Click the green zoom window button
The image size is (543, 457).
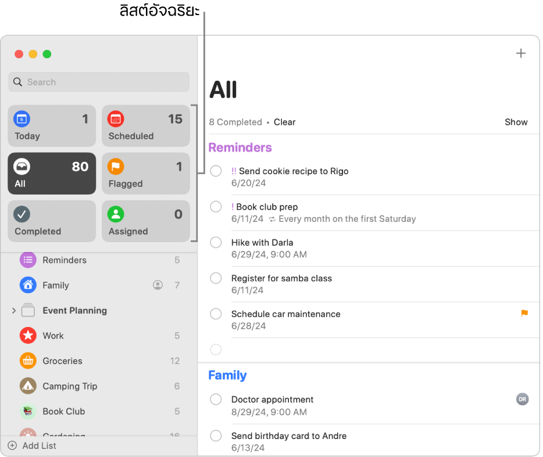click(x=47, y=54)
